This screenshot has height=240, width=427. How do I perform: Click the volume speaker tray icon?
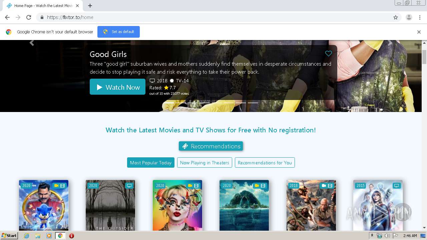point(387,236)
